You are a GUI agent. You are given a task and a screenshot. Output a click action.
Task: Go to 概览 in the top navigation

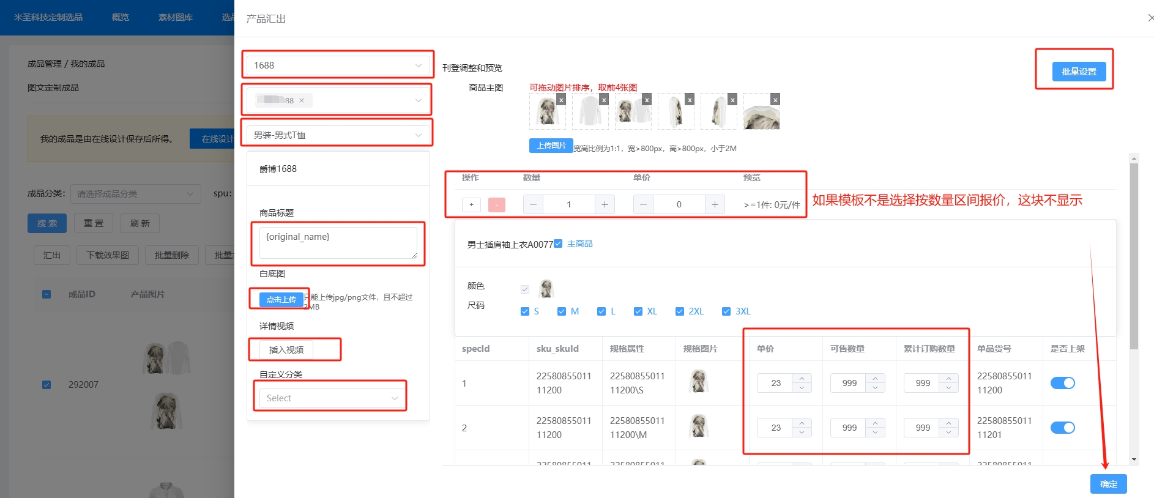(x=121, y=17)
